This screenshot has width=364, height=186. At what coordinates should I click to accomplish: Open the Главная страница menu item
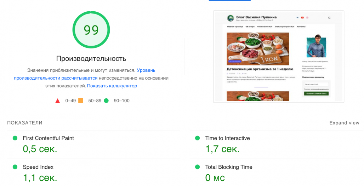pyautogui.click(x=235, y=27)
